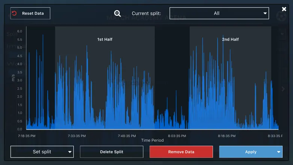Click the red Remove Data button
The height and width of the screenshot is (165, 293).
[181, 152]
